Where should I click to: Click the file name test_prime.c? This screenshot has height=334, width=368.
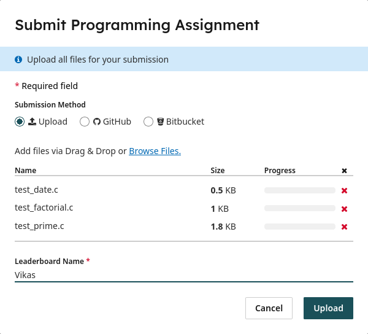tap(39, 226)
